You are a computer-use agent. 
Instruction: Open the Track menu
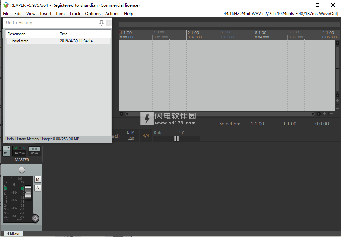click(x=75, y=14)
